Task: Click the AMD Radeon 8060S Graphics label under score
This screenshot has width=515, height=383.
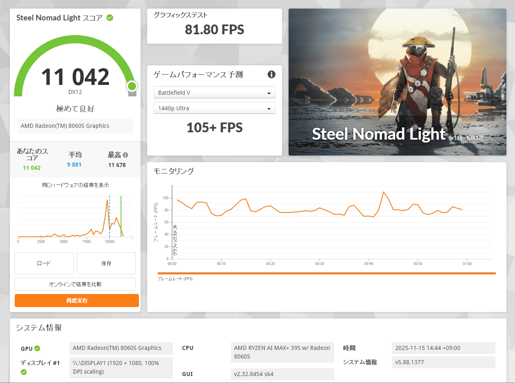Action: tap(75, 126)
